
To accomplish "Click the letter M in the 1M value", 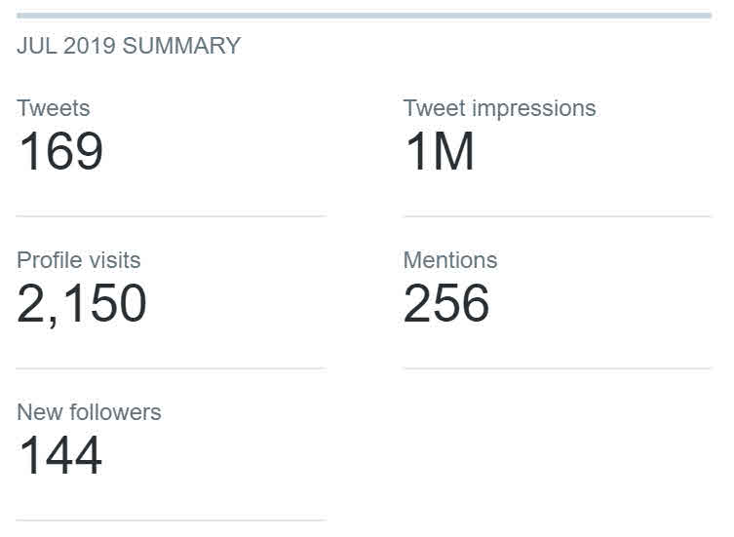I will pos(452,151).
